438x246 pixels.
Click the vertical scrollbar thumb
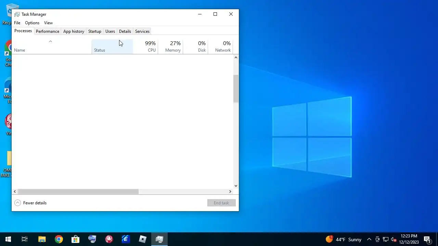click(236, 88)
